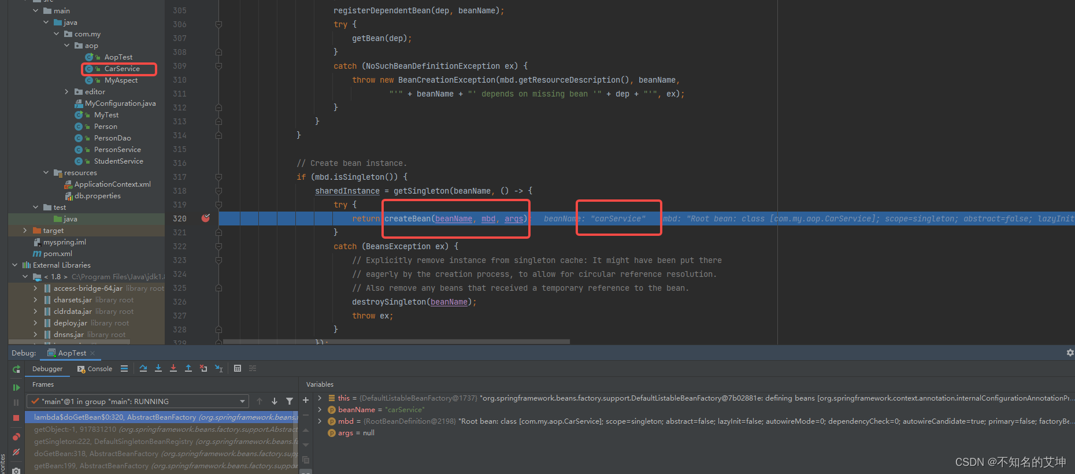
Task: Collapse the com.my package
Action: point(57,34)
